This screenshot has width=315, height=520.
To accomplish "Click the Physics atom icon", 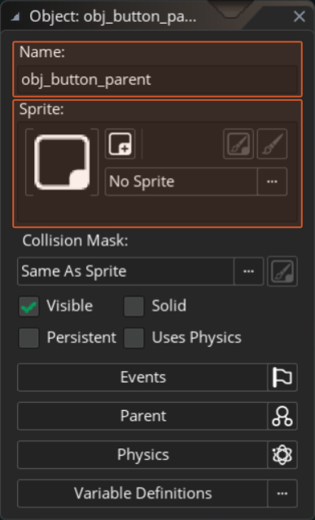I will (282, 455).
